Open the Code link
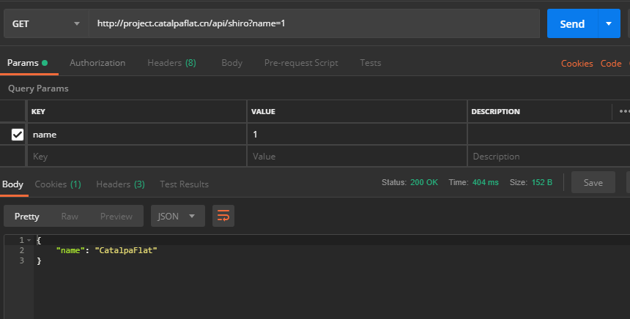 [x=611, y=64]
